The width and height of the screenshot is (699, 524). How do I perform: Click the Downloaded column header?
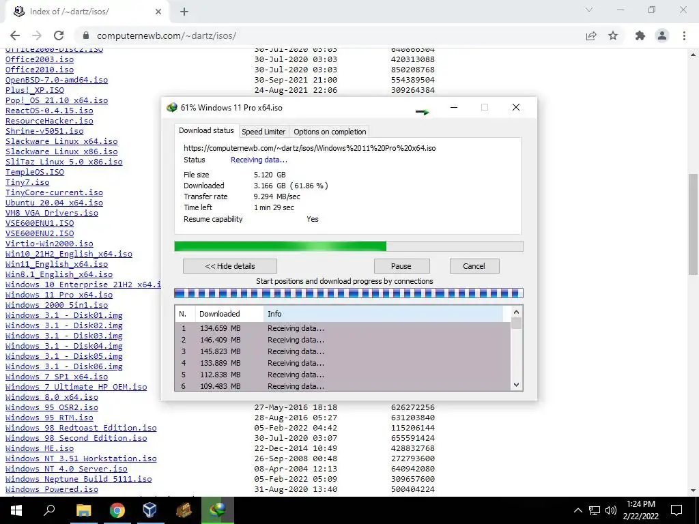229,314
